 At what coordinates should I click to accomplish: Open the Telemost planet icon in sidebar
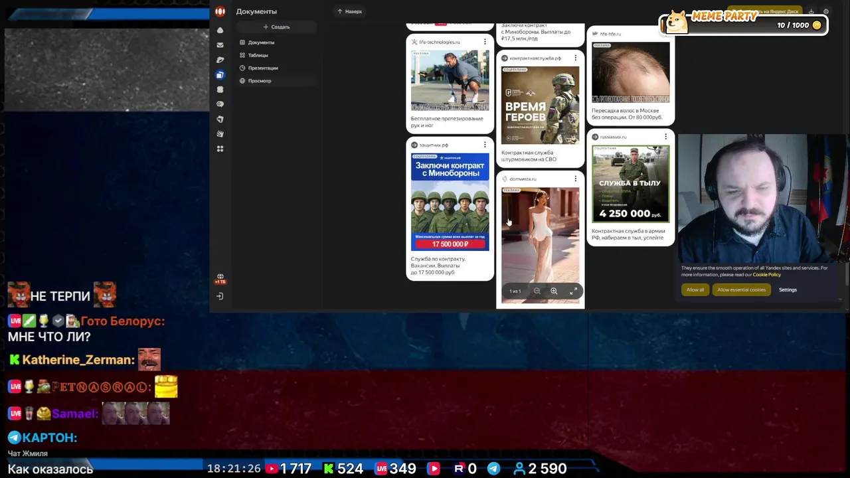(x=220, y=60)
